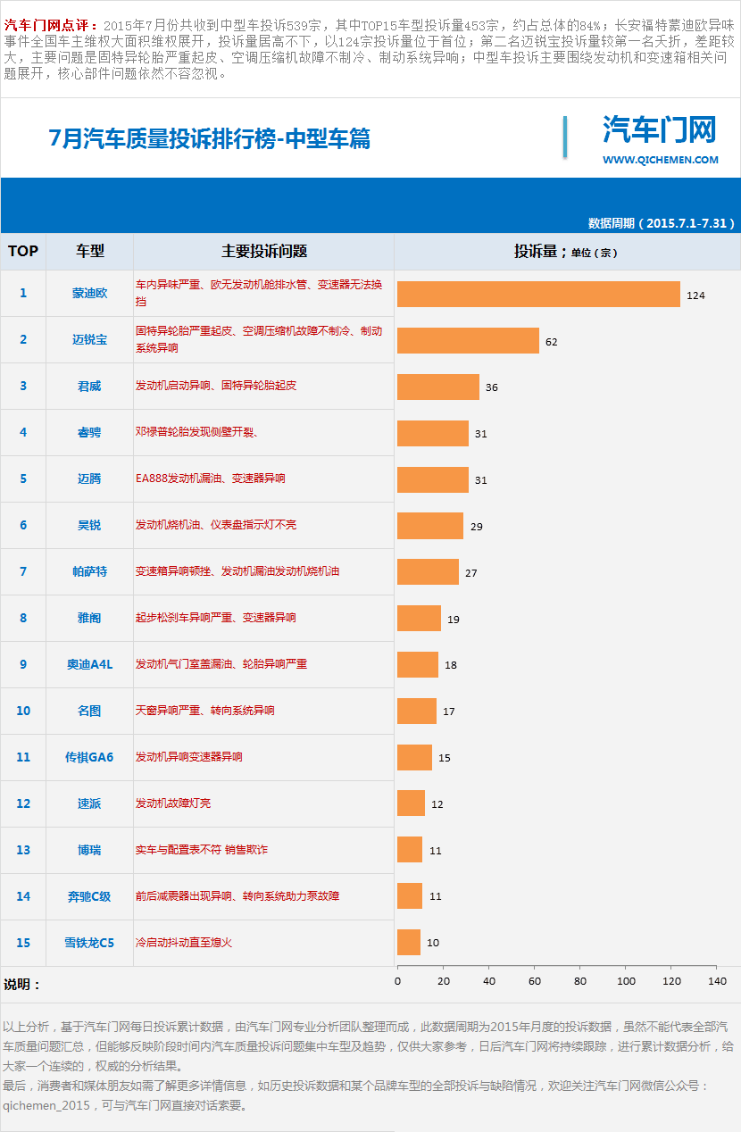Click the red 汽车门网点评： heading
Image resolution: width=741 pixels, height=1132 pixels.
(51, 25)
